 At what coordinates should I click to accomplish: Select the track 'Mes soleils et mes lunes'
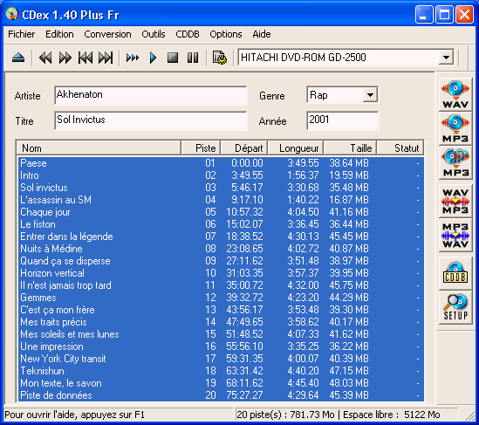pyautogui.click(x=221, y=334)
